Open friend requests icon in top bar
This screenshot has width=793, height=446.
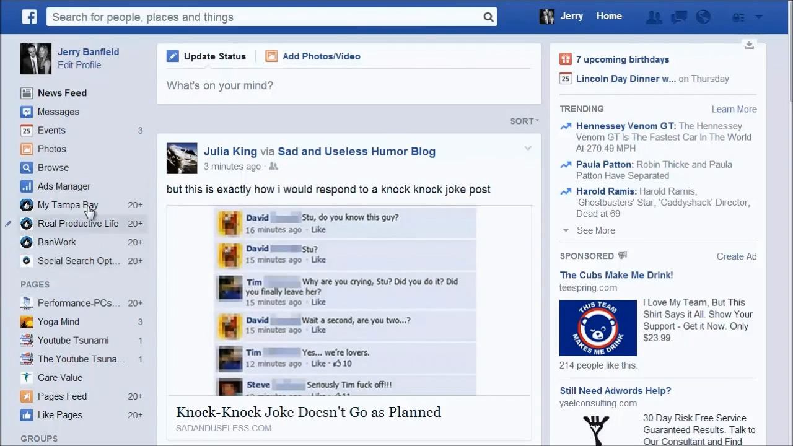pyautogui.click(x=653, y=17)
